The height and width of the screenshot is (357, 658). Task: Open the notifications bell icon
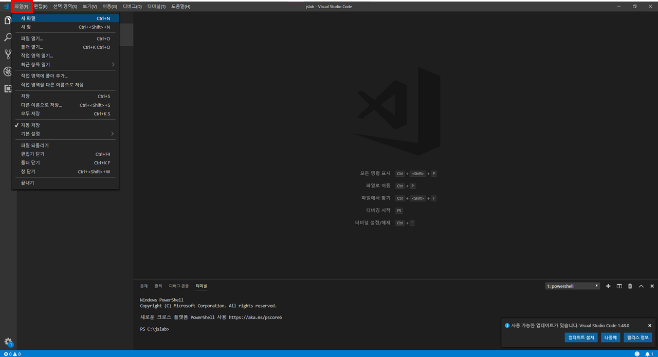[x=649, y=354]
